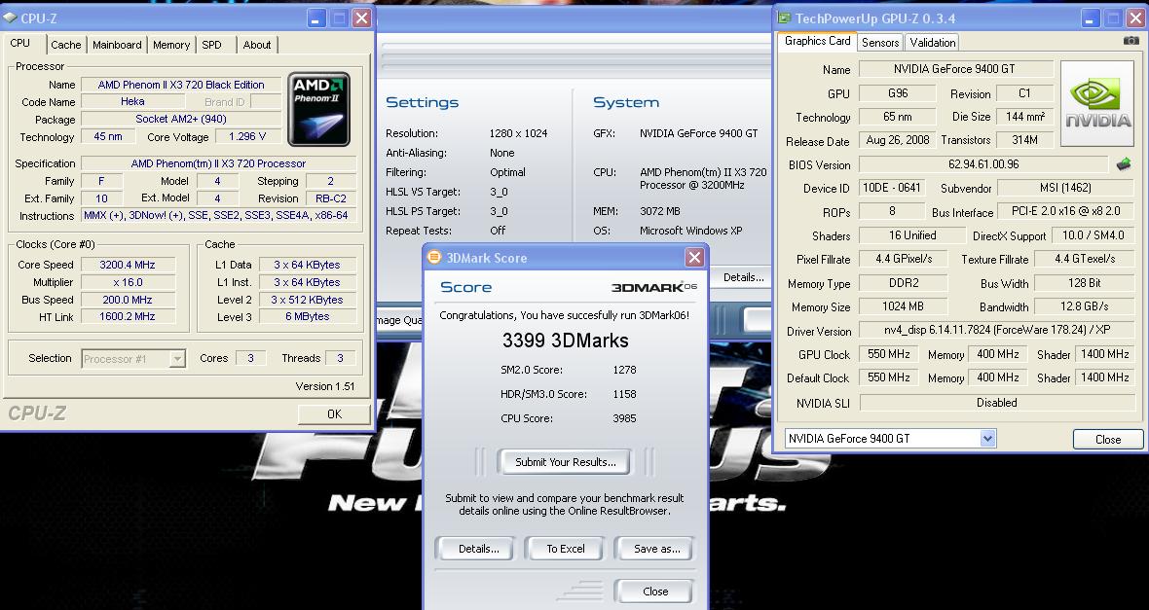
Task: Click the Close button in 3DMark Score dialog
Action: [655, 592]
